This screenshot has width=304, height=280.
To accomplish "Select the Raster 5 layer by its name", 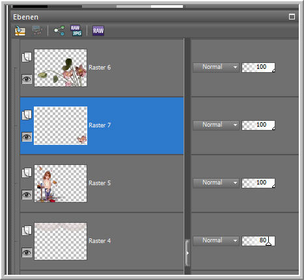I will pyautogui.click(x=100, y=183).
